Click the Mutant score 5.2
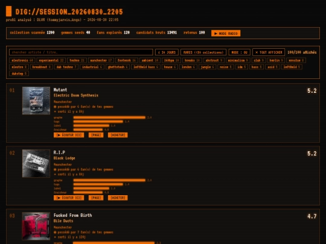This screenshot has height=244, width=326. [x=312, y=91]
